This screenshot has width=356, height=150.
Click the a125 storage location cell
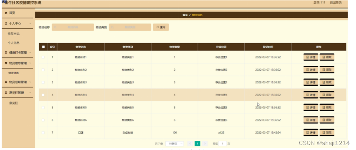point(221,133)
